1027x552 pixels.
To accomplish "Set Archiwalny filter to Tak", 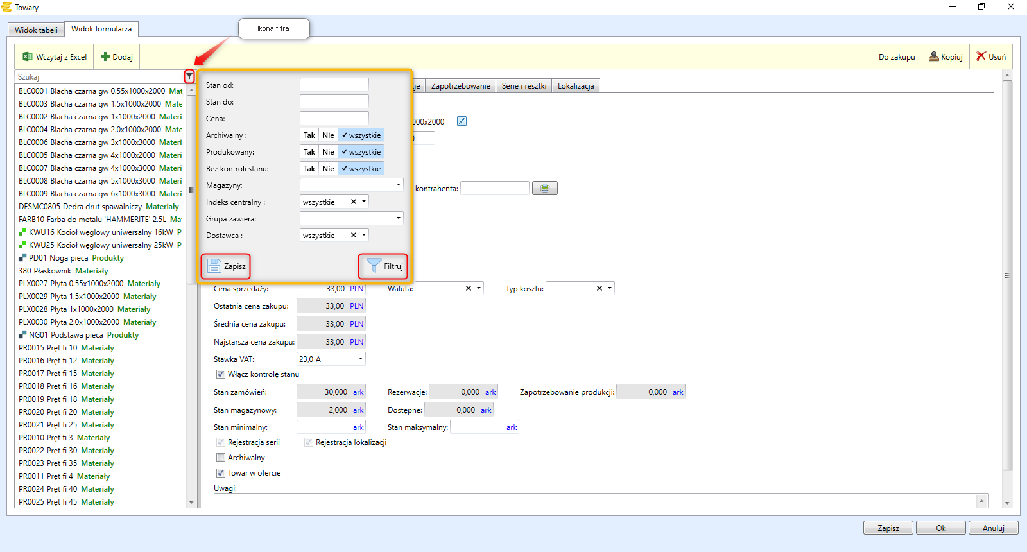I will 309,135.
